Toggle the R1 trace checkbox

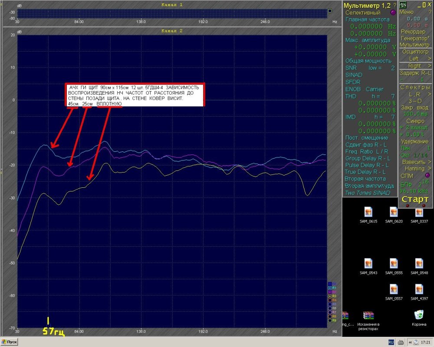(330, 288)
